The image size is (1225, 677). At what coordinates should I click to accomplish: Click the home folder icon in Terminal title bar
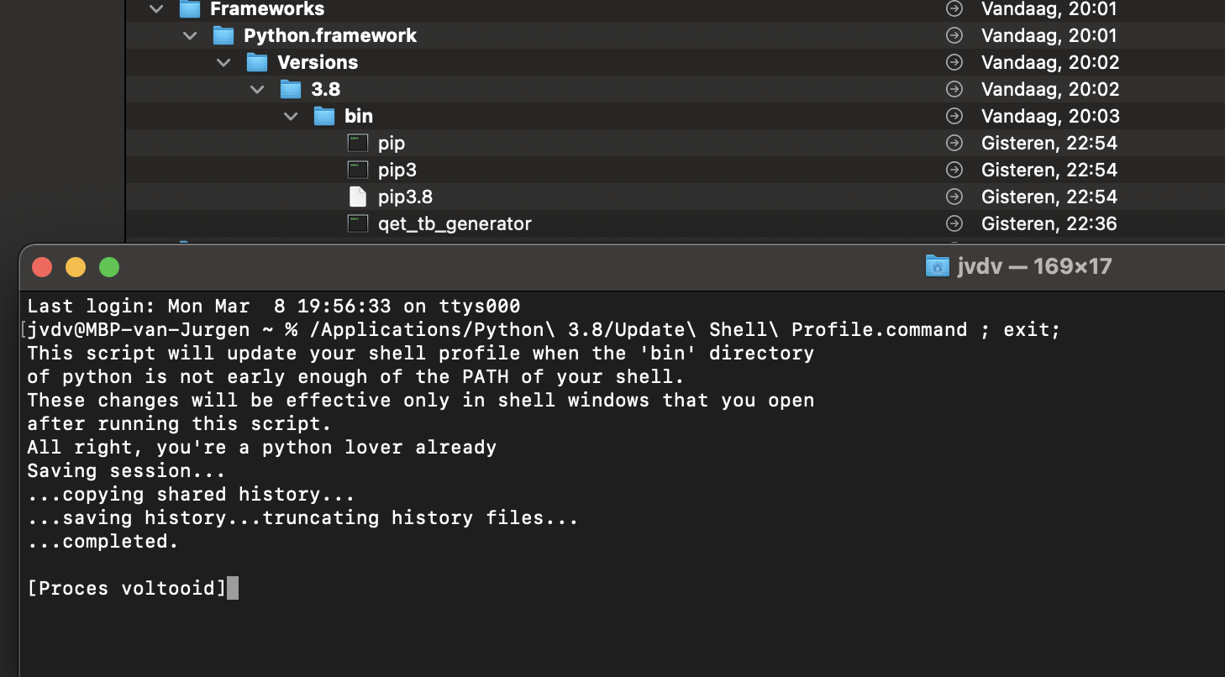(937, 266)
